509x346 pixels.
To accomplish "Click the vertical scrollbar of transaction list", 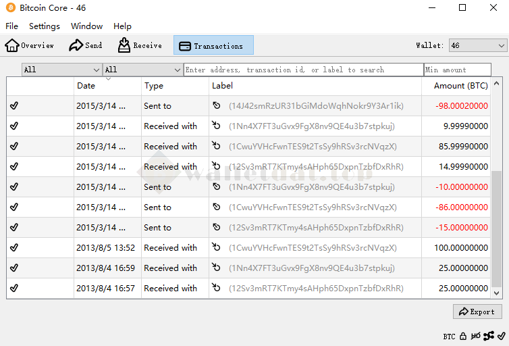I will tap(497, 223).
